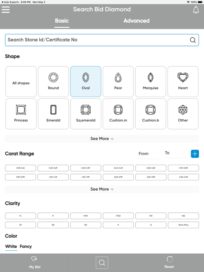This screenshot has width=204, height=272.
Task: Select the Sq.emerald diamond shape
Action: [x=86, y=114]
